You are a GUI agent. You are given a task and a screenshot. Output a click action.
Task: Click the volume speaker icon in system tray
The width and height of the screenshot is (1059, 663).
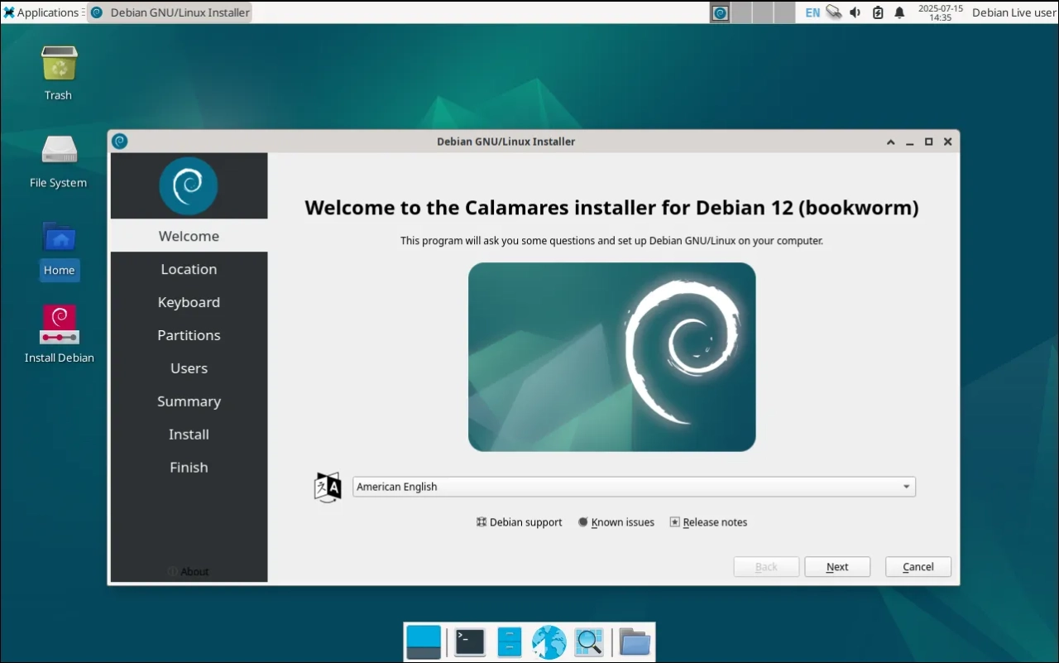[x=855, y=12]
